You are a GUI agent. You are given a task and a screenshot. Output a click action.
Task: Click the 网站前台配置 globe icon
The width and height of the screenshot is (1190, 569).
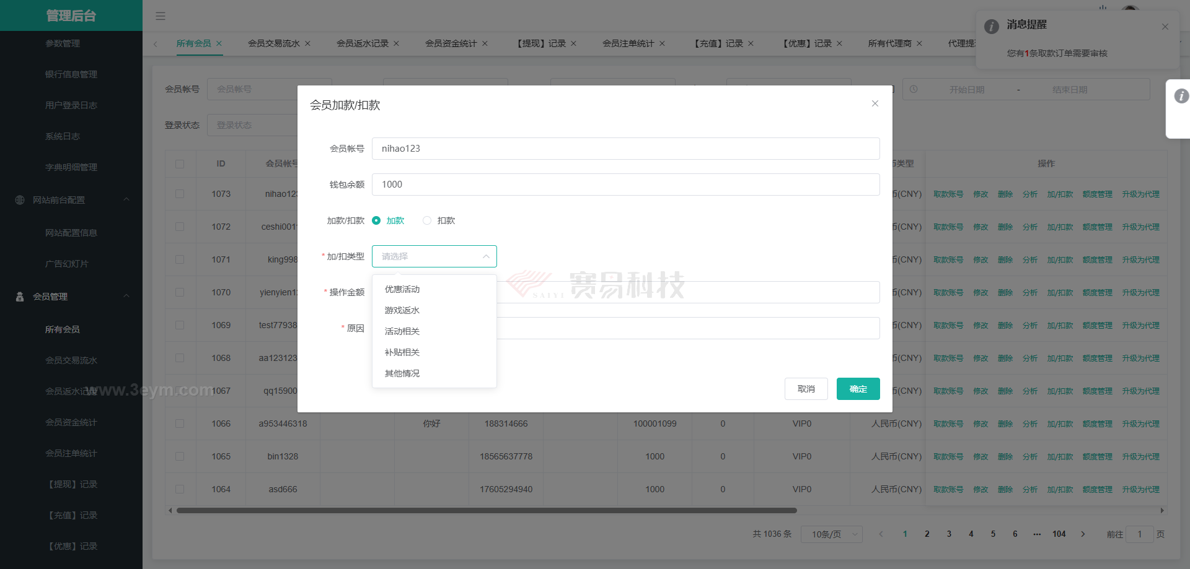click(x=20, y=200)
